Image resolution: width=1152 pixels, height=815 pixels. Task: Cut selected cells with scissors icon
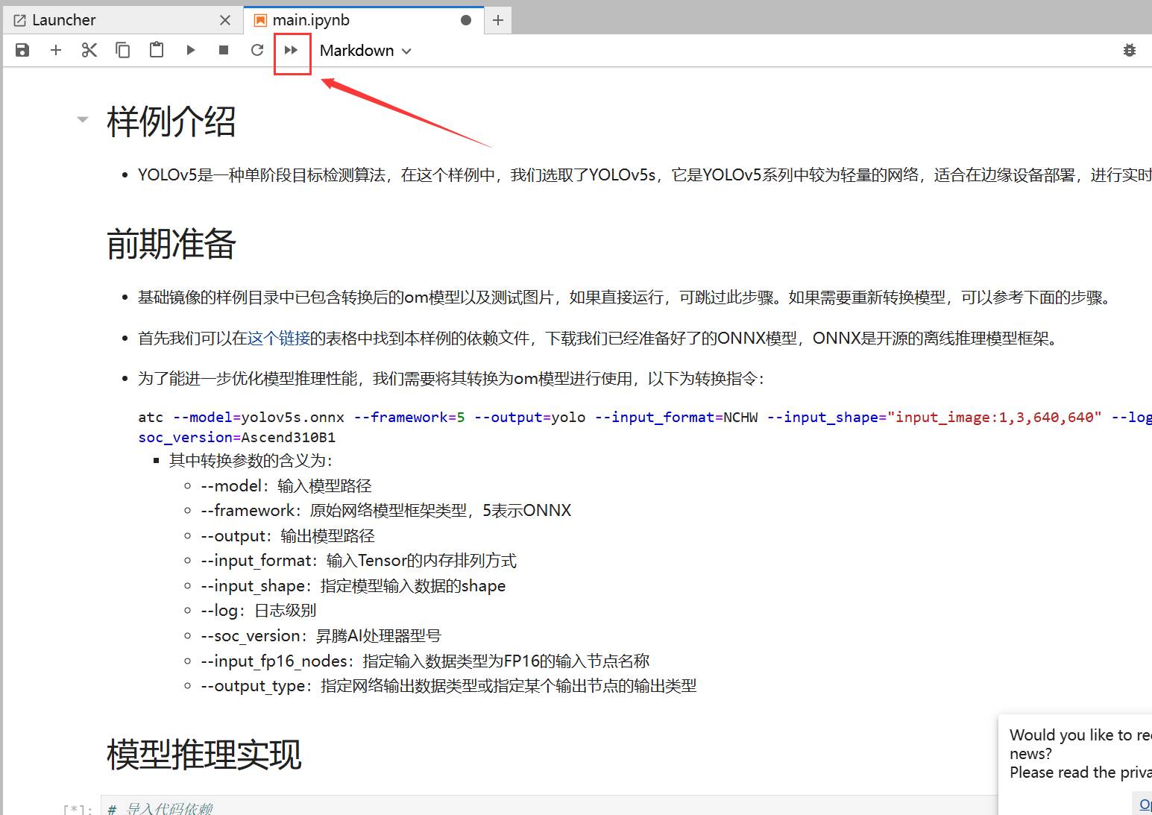(x=89, y=50)
